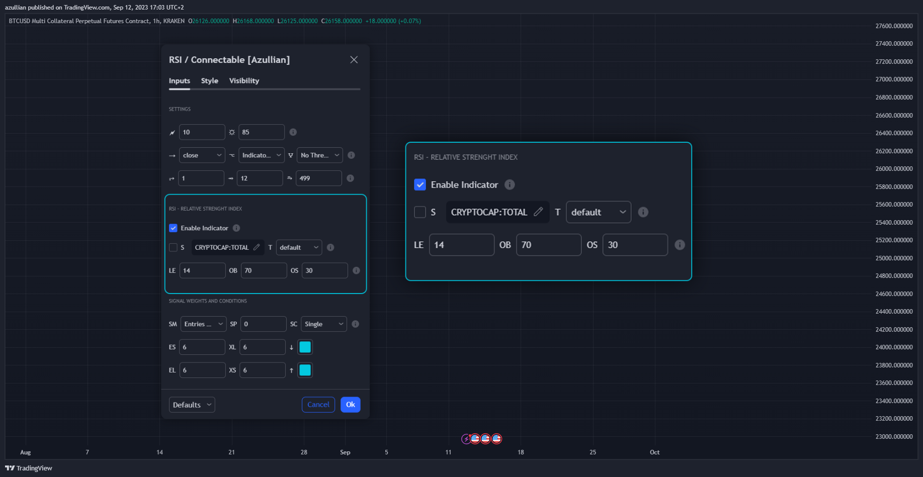Viewport: 923px width, 477px height.
Task: Close the RSI / Connectable settings dialog
Action: coord(354,60)
